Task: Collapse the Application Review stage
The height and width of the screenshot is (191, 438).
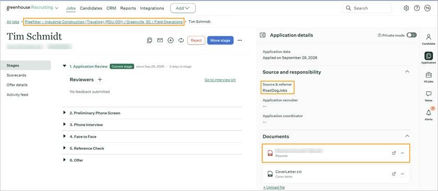Action: click(x=65, y=66)
